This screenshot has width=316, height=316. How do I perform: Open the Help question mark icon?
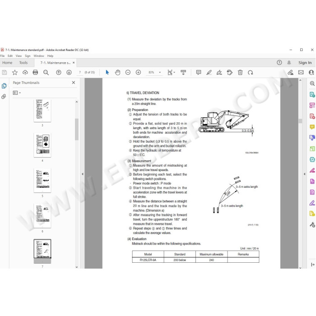coord(279,62)
